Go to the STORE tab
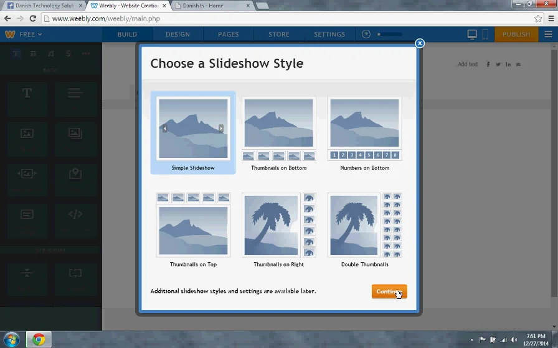Image resolution: width=558 pixels, height=348 pixels. pyautogui.click(x=279, y=34)
